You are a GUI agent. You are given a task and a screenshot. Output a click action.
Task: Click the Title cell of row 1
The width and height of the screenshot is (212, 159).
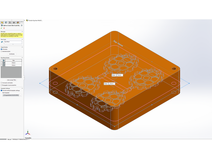(13, 63)
